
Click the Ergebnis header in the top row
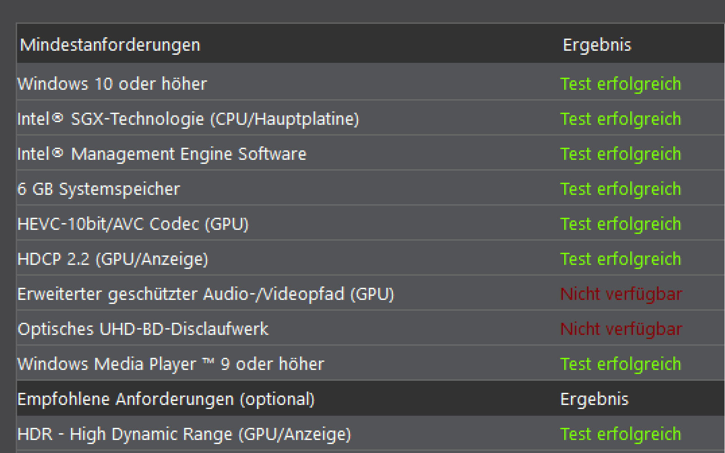pyautogui.click(x=597, y=45)
